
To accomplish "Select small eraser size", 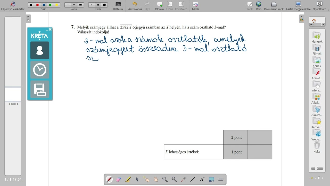I will tap(92, 5).
